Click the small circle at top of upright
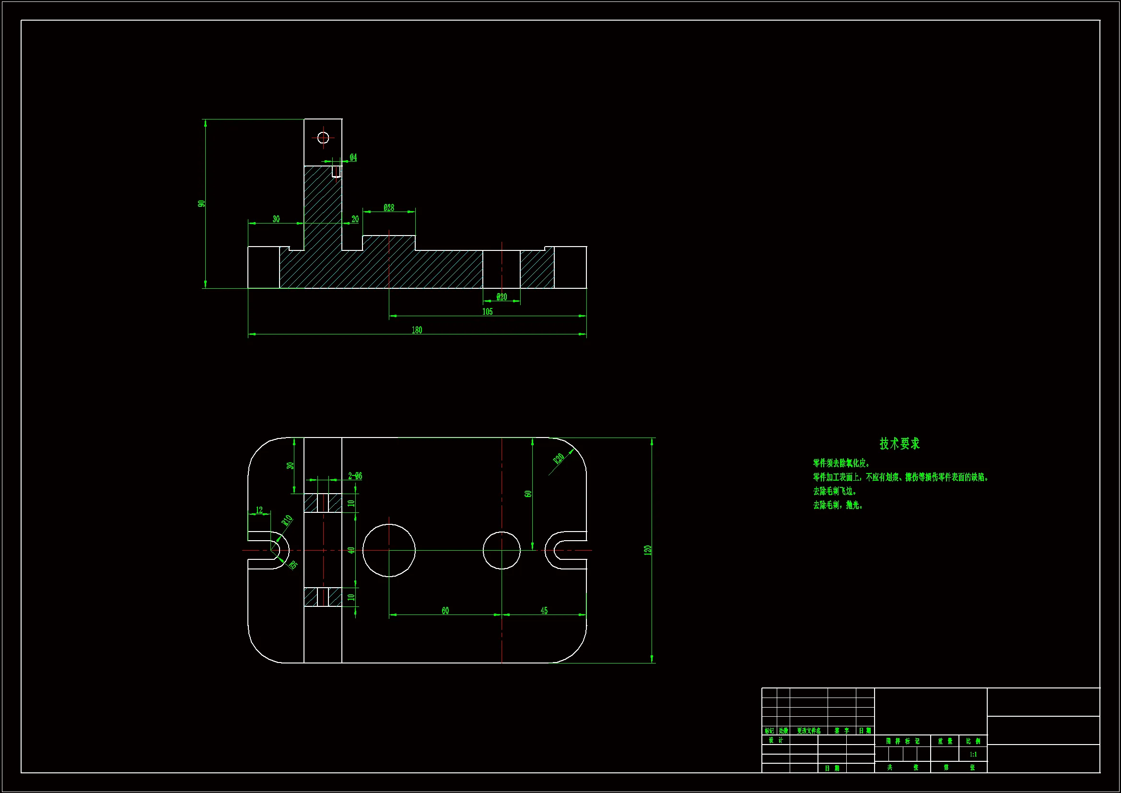The width and height of the screenshot is (1121, 793). 323,138
